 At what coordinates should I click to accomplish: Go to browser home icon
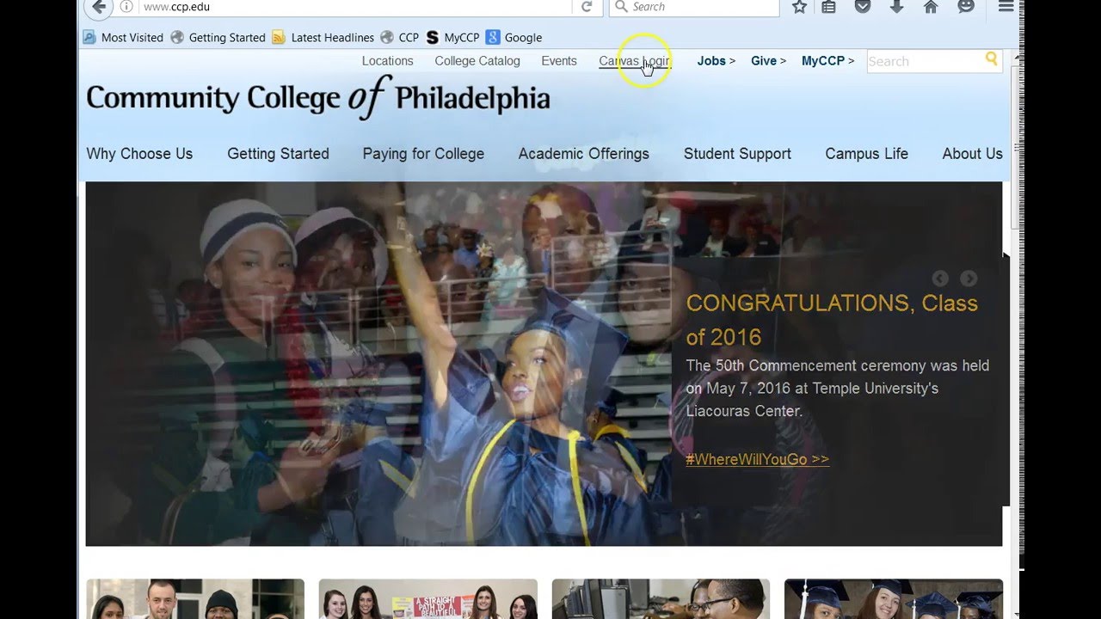pyautogui.click(x=931, y=7)
